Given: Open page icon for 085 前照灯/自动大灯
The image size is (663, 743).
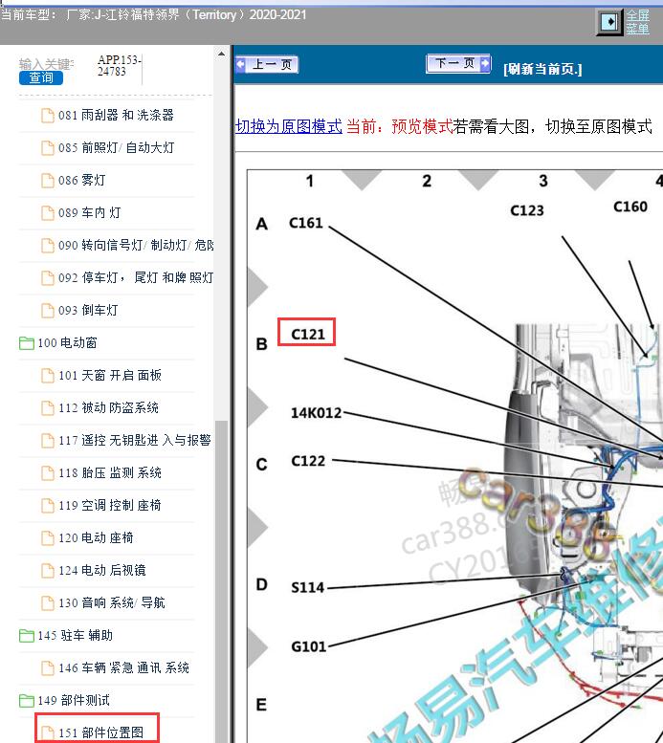Looking at the screenshot, I should (48, 148).
